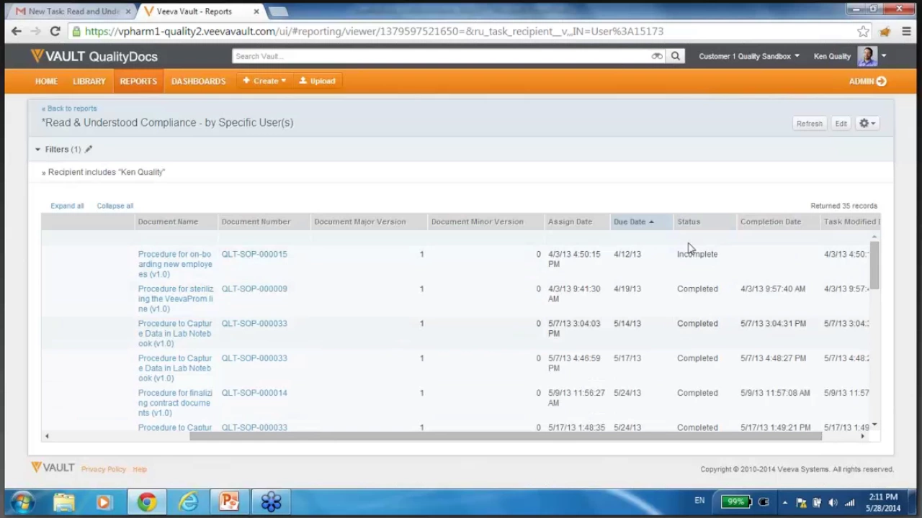Open File Explorer taskbar icon
Screen dimensions: 922x518
click(63, 501)
